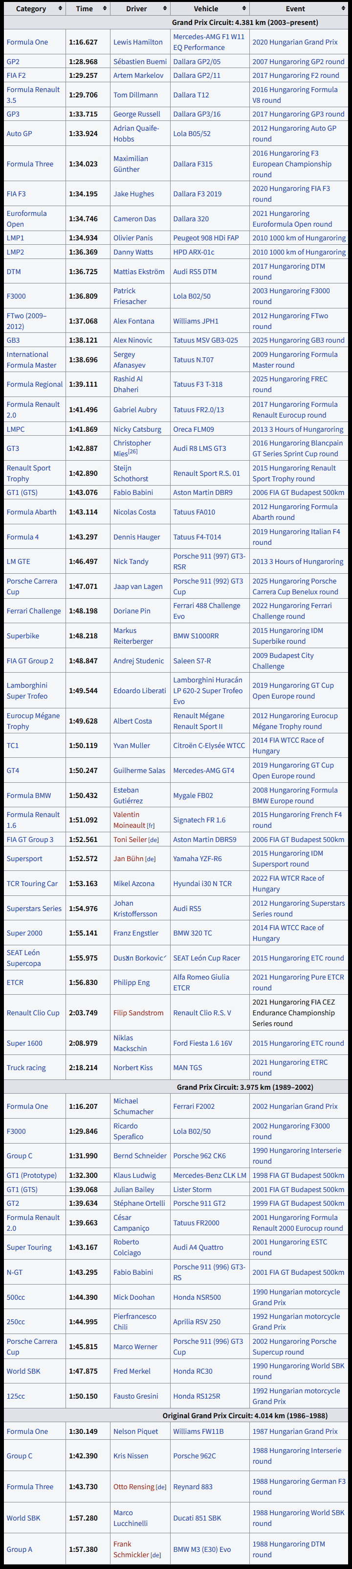Open Mercedes-AMG F1 W11 EQ Performance link
The image size is (352, 1569).
point(209,42)
